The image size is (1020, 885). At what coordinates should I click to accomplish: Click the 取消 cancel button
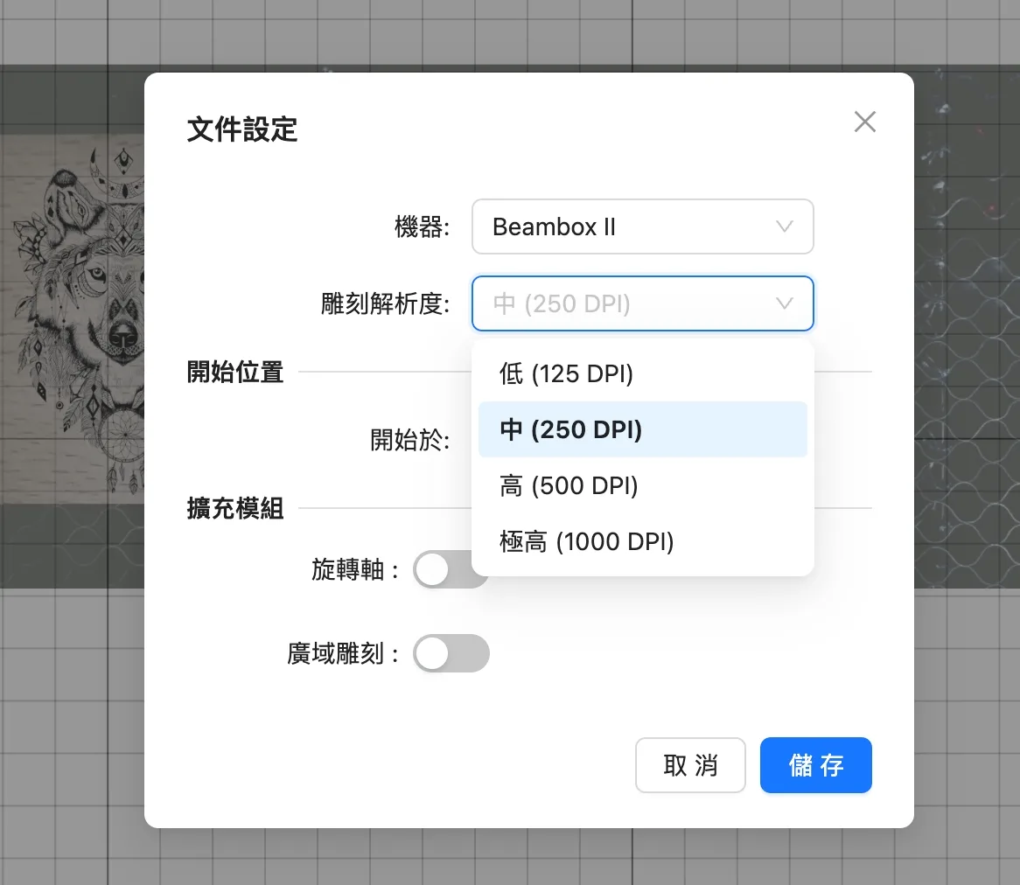pyautogui.click(x=690, y=765)
